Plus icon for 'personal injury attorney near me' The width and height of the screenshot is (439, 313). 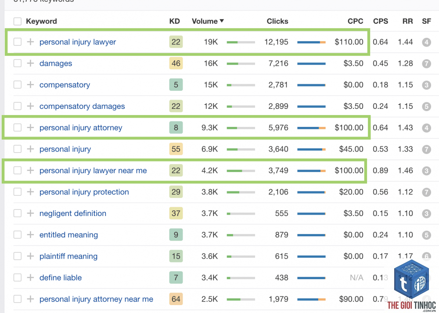tap(30, 299)
